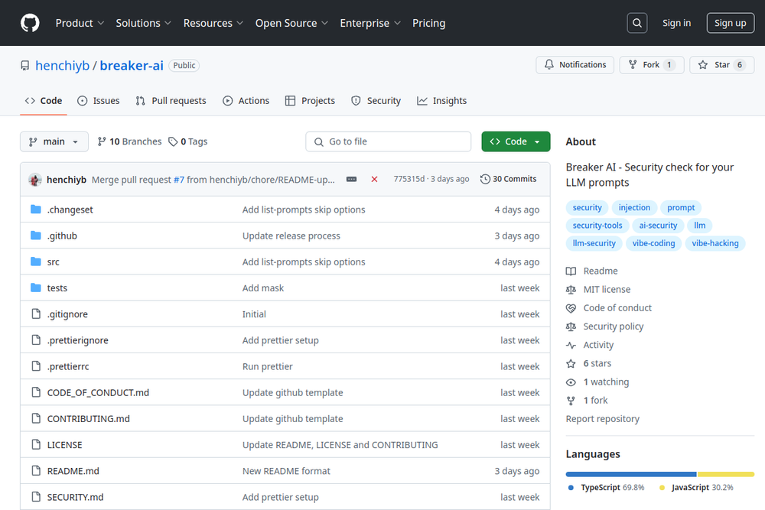
Task: Click the GitHub logo icon
Action: [x=30, y=23]
